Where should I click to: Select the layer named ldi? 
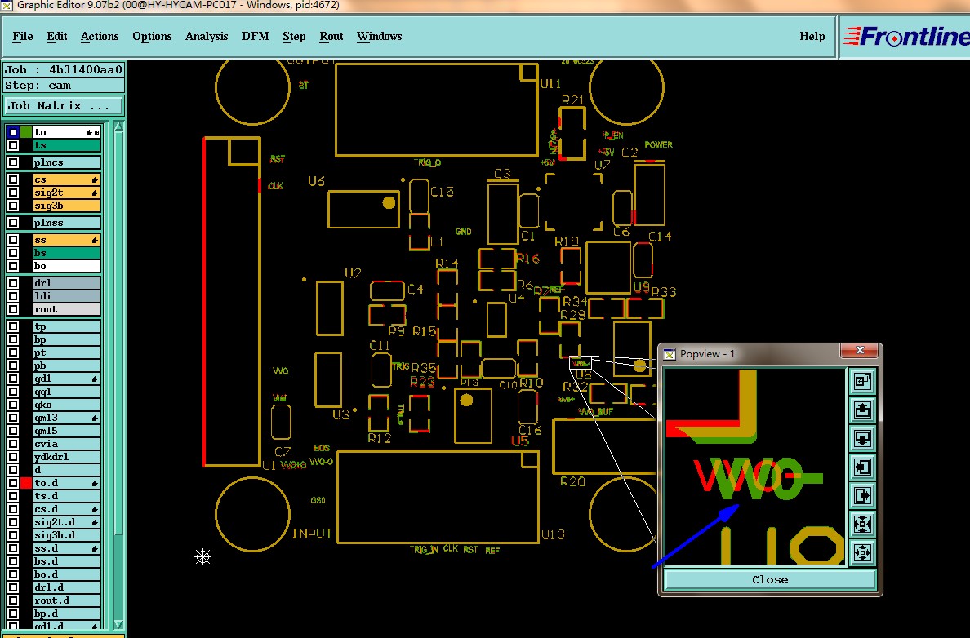pyautogui.click(x=66, y=296)
